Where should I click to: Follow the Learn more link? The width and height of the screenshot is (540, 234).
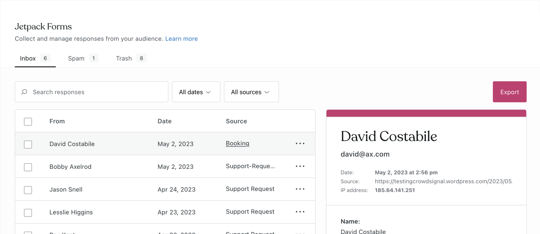point(181,39)
